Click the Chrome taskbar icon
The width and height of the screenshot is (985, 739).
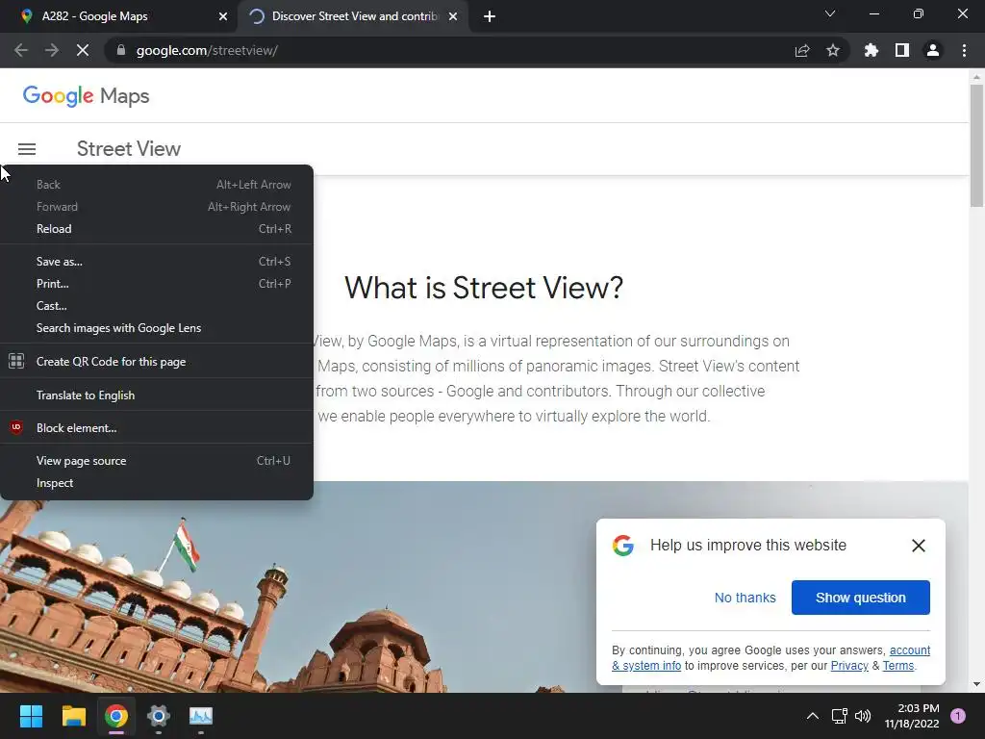pyautogui.click(x=116, y=716)
